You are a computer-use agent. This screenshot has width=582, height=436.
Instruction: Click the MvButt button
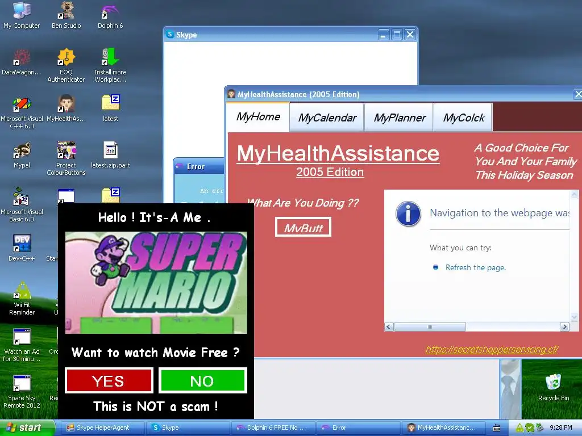(304, 227)
